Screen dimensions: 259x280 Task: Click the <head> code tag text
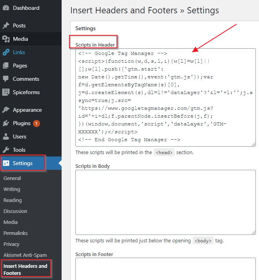(x=164, y=153)
